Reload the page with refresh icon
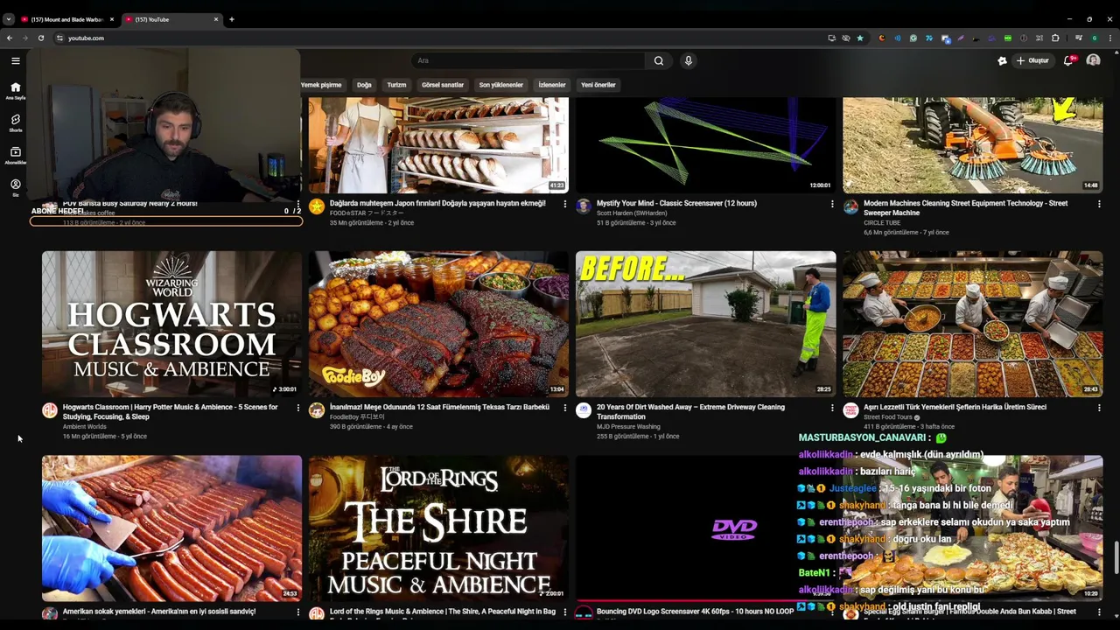1120x630 pixels. click(x=40, y=38)
